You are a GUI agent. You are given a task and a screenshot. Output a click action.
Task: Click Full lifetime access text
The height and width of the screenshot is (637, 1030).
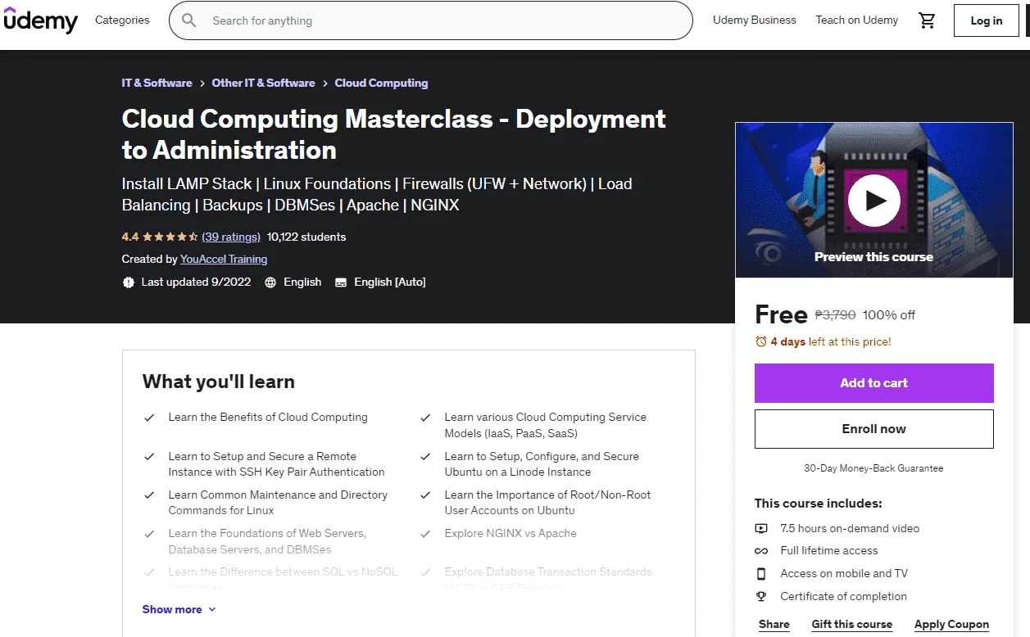point(829,550)
